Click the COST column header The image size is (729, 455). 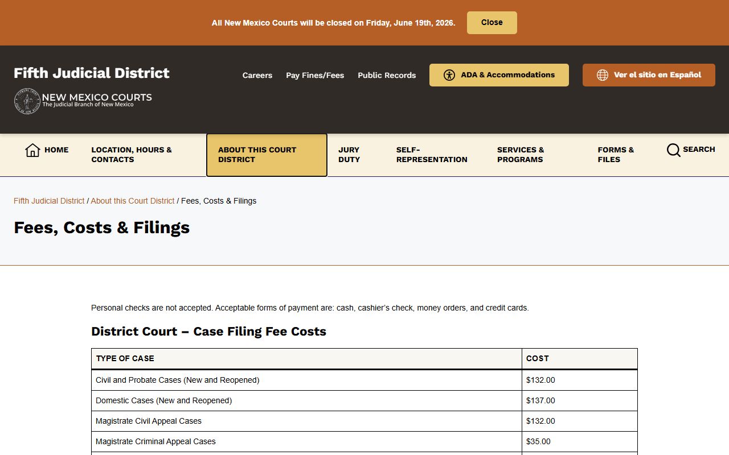click(x=580, y=358)
